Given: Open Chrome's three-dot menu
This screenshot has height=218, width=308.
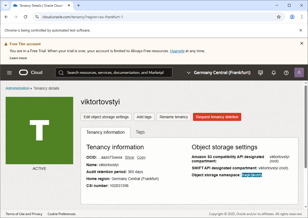Looking at the screenshot, I should [x=302, y=17].
